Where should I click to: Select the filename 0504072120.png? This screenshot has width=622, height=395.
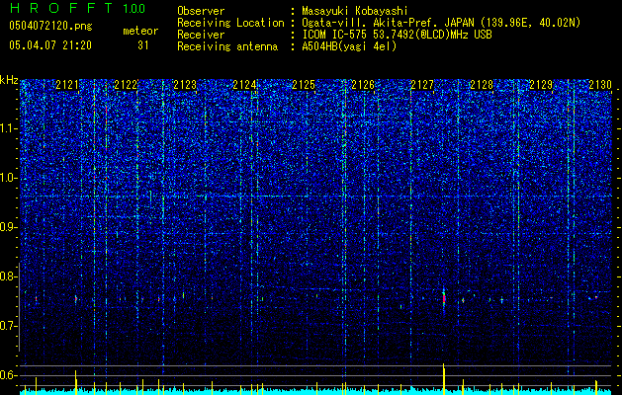tap(50, 26)
